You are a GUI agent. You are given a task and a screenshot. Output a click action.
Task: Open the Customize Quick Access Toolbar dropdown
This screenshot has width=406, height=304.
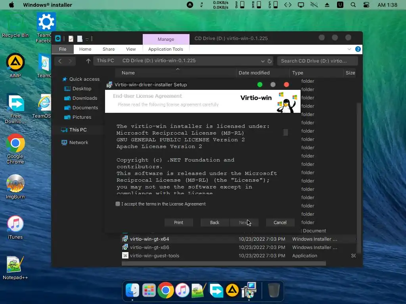87,39
